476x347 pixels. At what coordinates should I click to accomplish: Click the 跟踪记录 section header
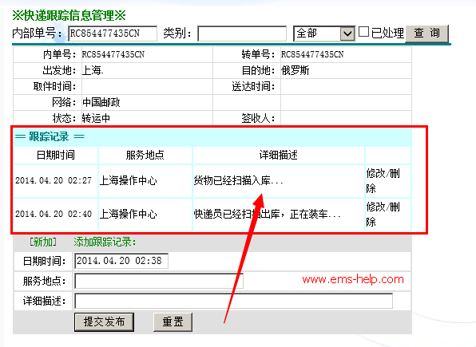tap(50, 136)
